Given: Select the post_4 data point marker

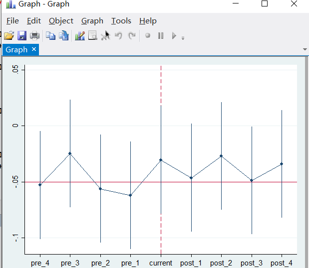Looking at the screenshot, I should pyautogui.click(x=282, y=164).
